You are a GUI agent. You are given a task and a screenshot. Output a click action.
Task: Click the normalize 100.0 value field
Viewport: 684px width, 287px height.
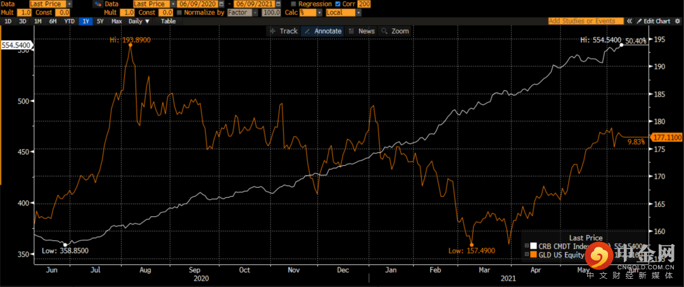click(271, 13)
